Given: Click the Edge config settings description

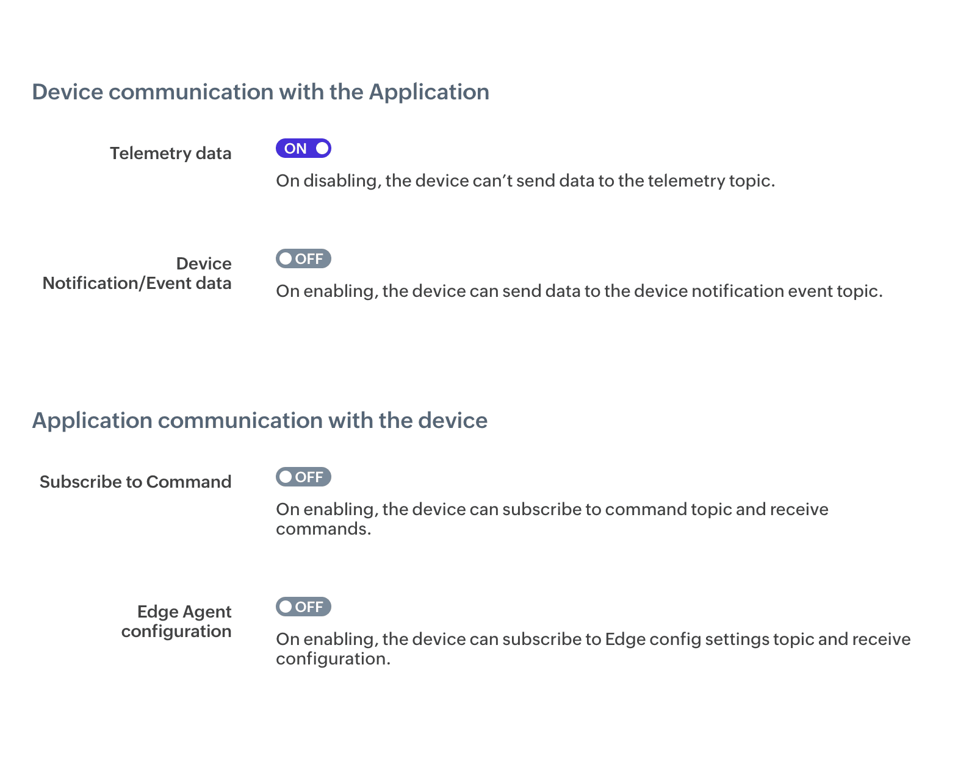Looking at the screenshot, I should 592,648.
